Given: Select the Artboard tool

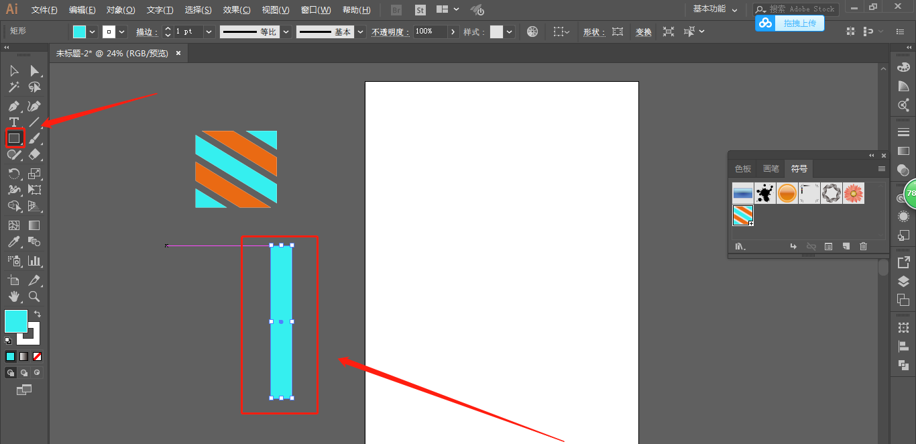Looking at the screenshot, I should coord(14,280).
